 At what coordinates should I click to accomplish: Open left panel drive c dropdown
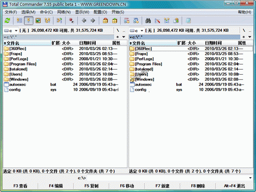click(x=11, y=31)
